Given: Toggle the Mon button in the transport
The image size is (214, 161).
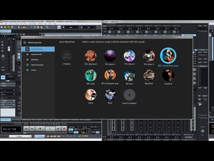Looking at the screenshot, I should pos(71,130).
